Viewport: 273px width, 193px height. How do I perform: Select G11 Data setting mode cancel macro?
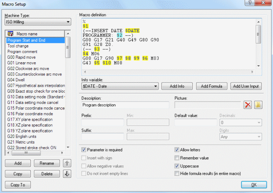coord(35,103)
